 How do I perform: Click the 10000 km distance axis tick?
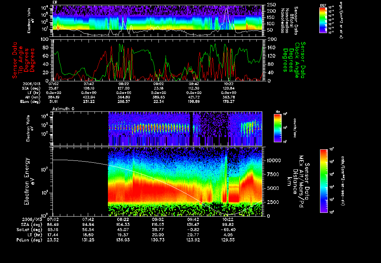(274, 160)
